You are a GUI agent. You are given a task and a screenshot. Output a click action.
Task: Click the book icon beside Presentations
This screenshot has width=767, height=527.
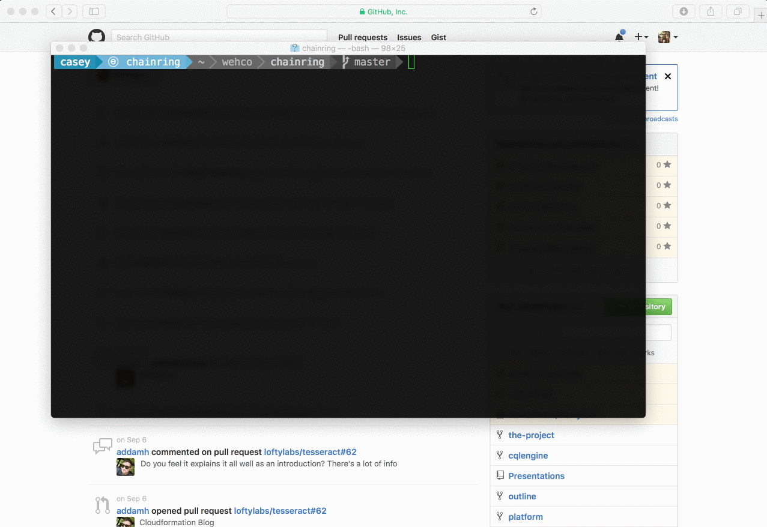[500, 476]
